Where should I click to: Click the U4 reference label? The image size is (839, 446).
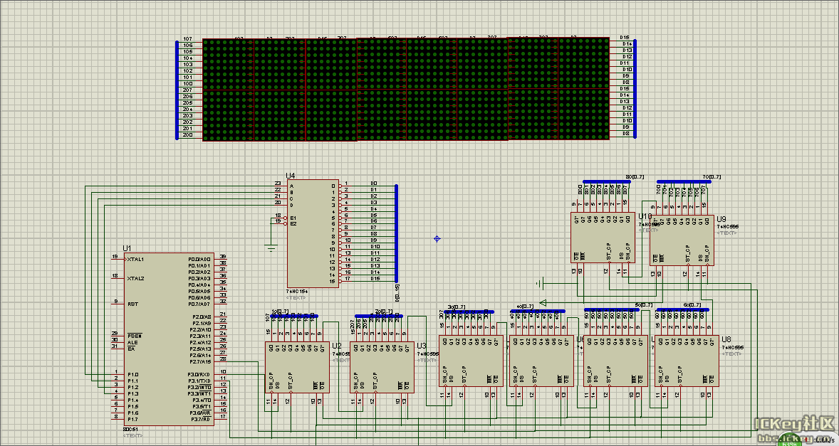point(291,176)
